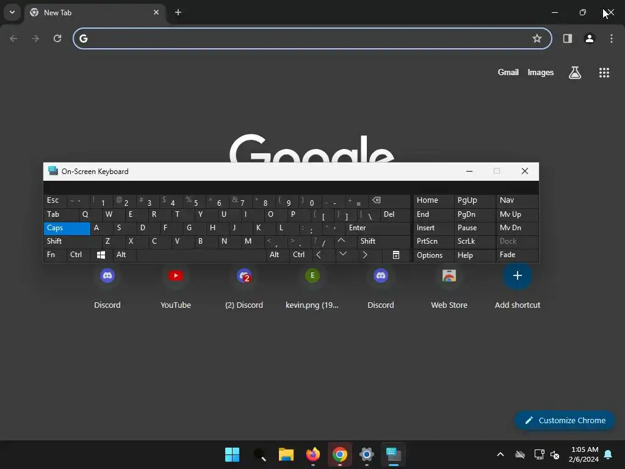Toggle the right Shift key
625x469 pixels.
(x=383, y=241)
